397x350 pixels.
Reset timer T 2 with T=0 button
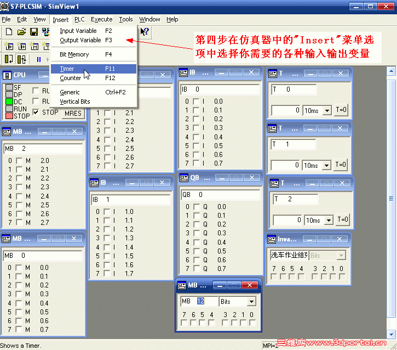click(x=343, y=219)
